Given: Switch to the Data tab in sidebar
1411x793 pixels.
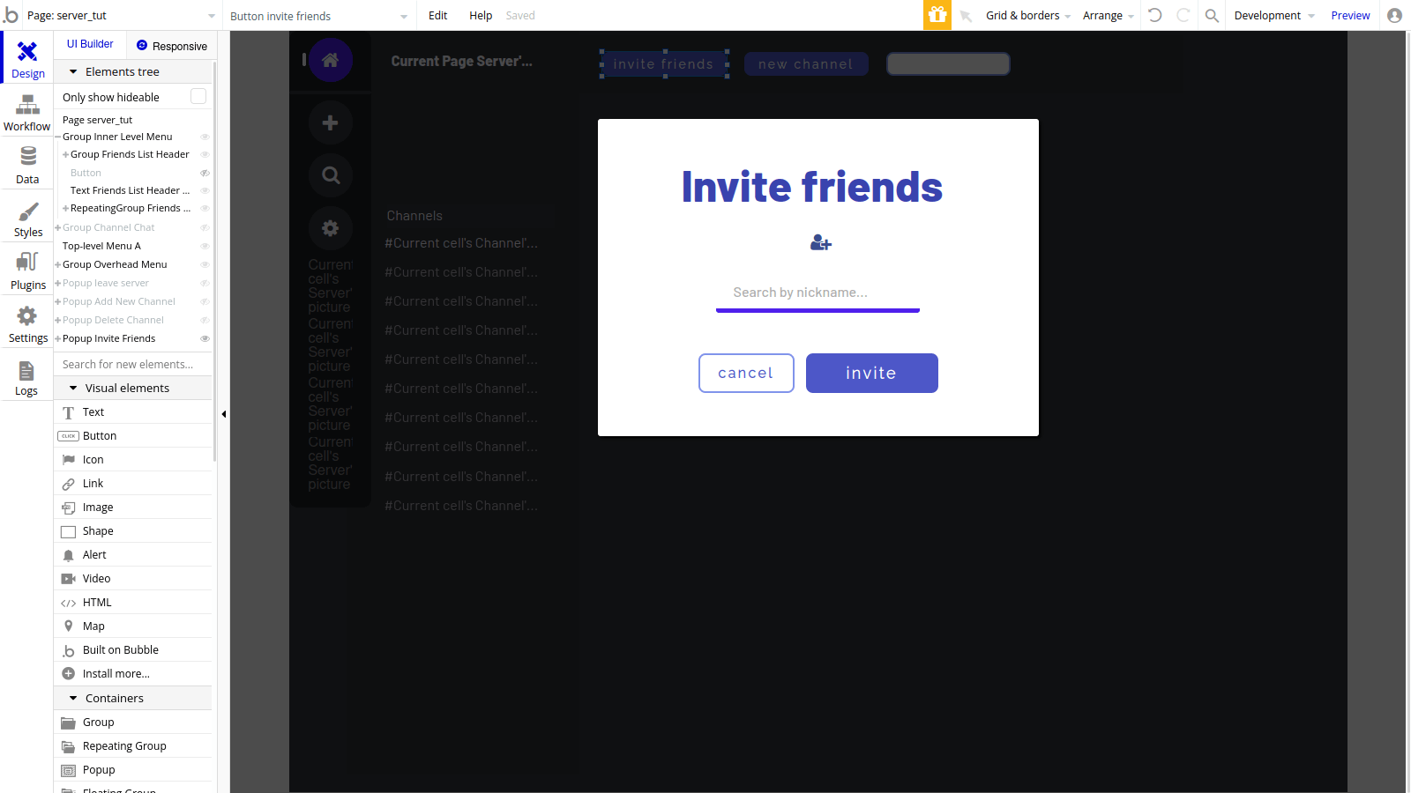Looking at the screenshot, I should tap(26, 164).
